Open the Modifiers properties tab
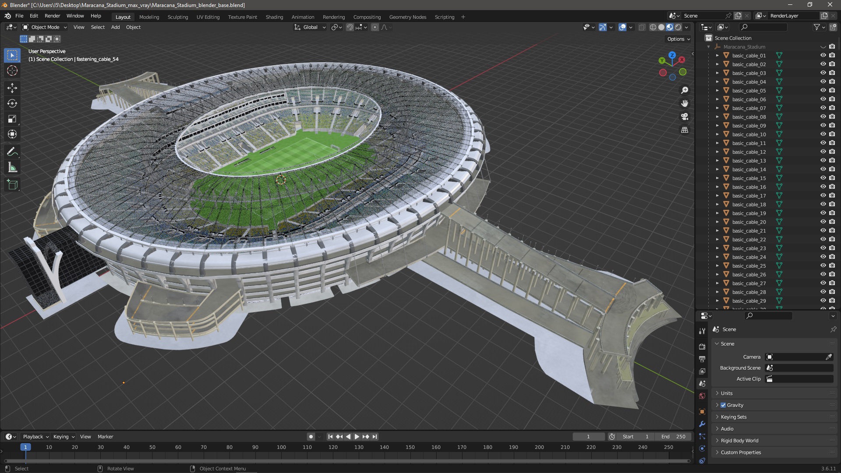The image size is (841, 473). [x=702, y=424]
